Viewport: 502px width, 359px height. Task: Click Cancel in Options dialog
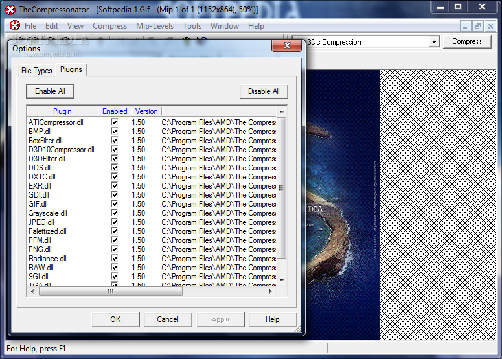(168, 319)
